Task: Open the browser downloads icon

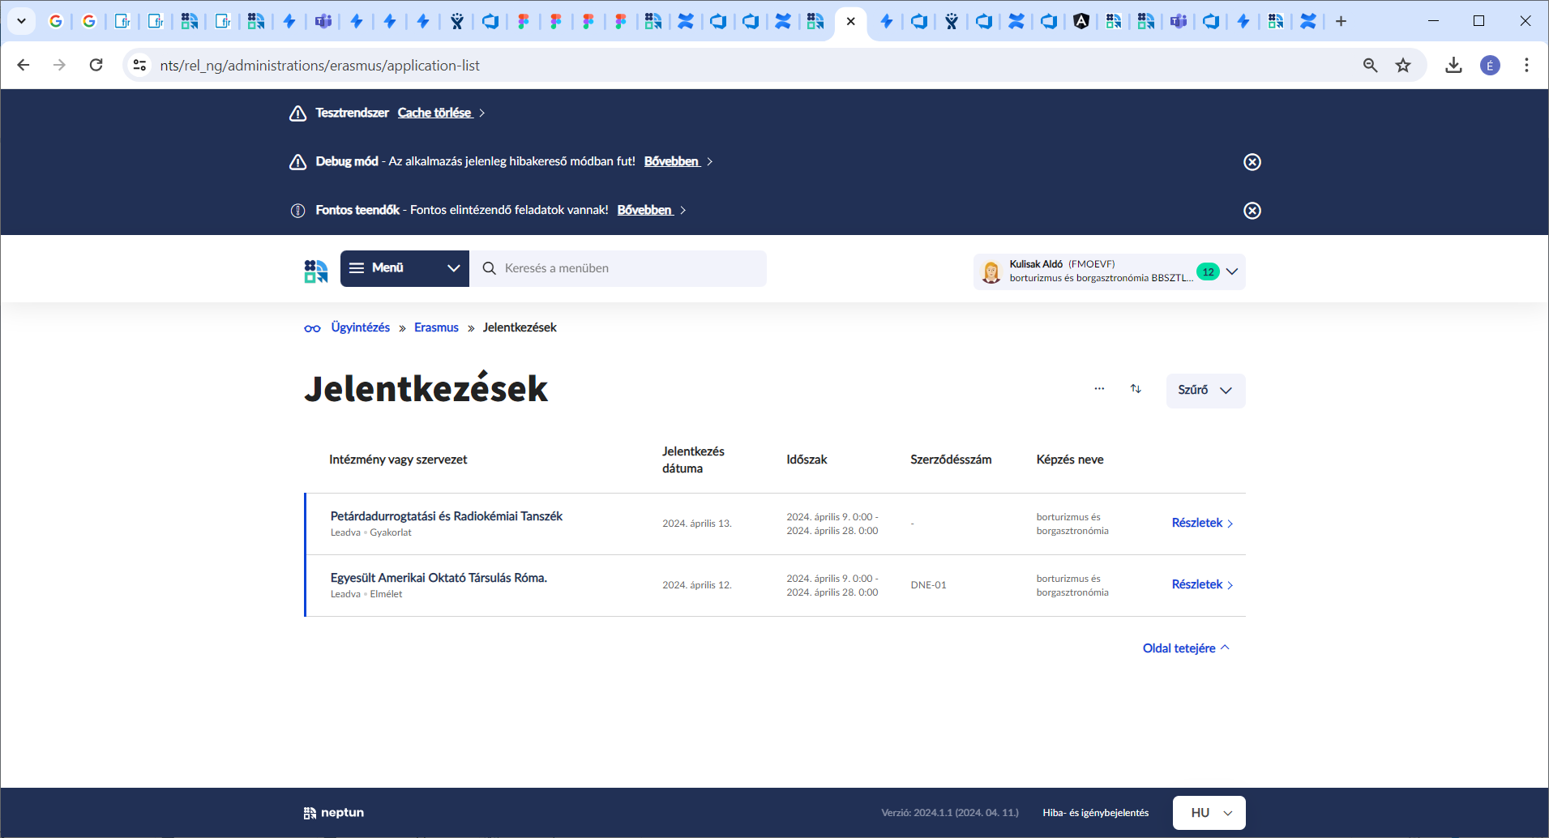Action: [1453, 66]
